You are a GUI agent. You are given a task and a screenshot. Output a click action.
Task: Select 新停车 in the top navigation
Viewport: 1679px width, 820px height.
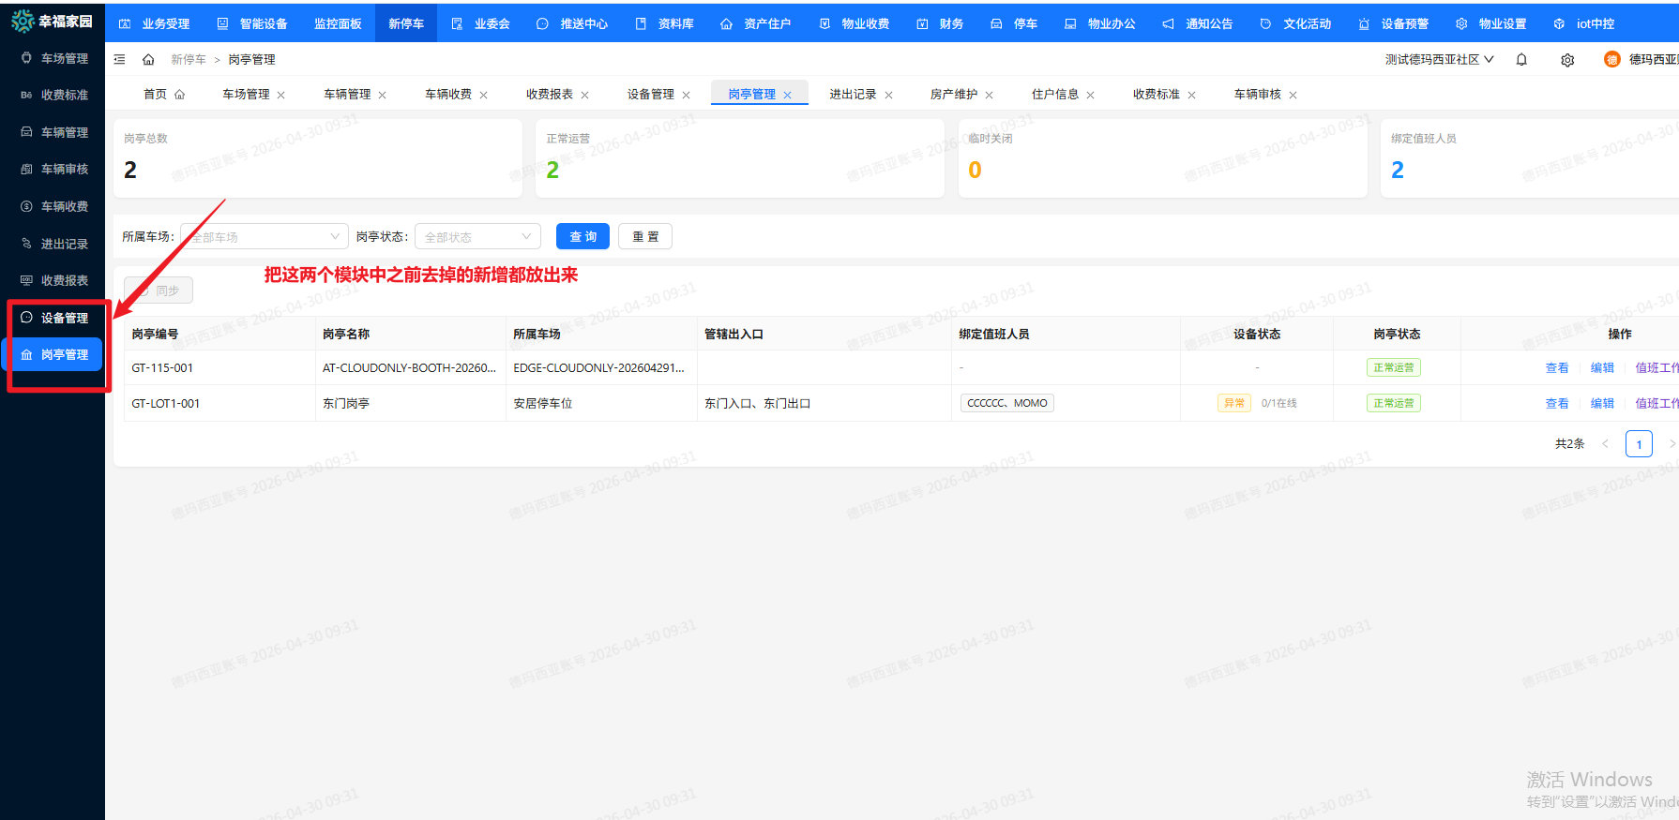(x=406, y=23)
